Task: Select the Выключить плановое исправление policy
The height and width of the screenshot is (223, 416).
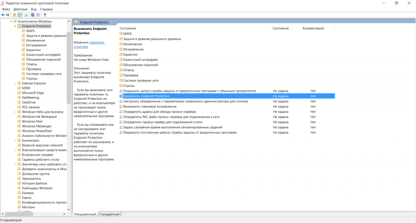Action: tap(149, 106)
